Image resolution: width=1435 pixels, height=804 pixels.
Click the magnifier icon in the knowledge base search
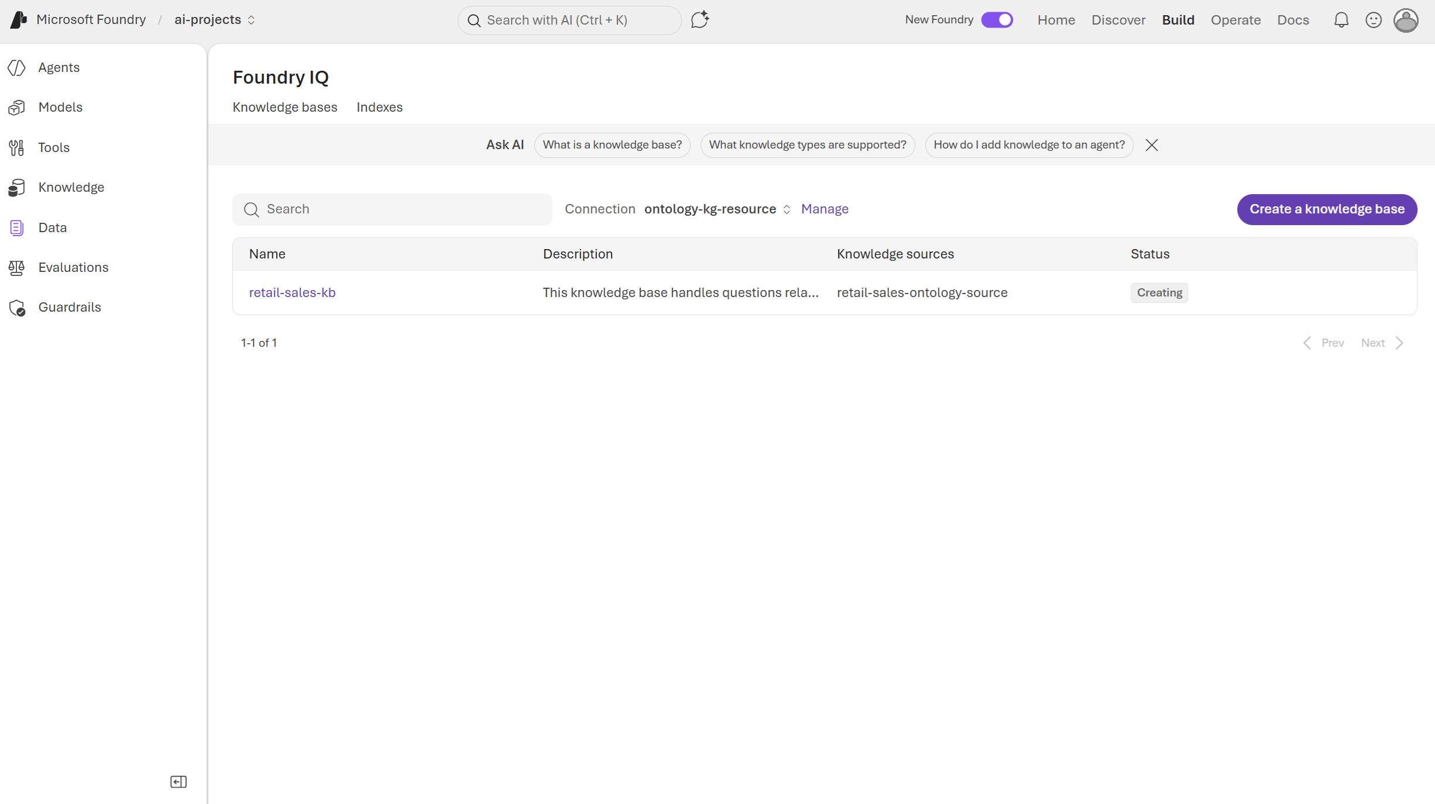coord(252,210)
